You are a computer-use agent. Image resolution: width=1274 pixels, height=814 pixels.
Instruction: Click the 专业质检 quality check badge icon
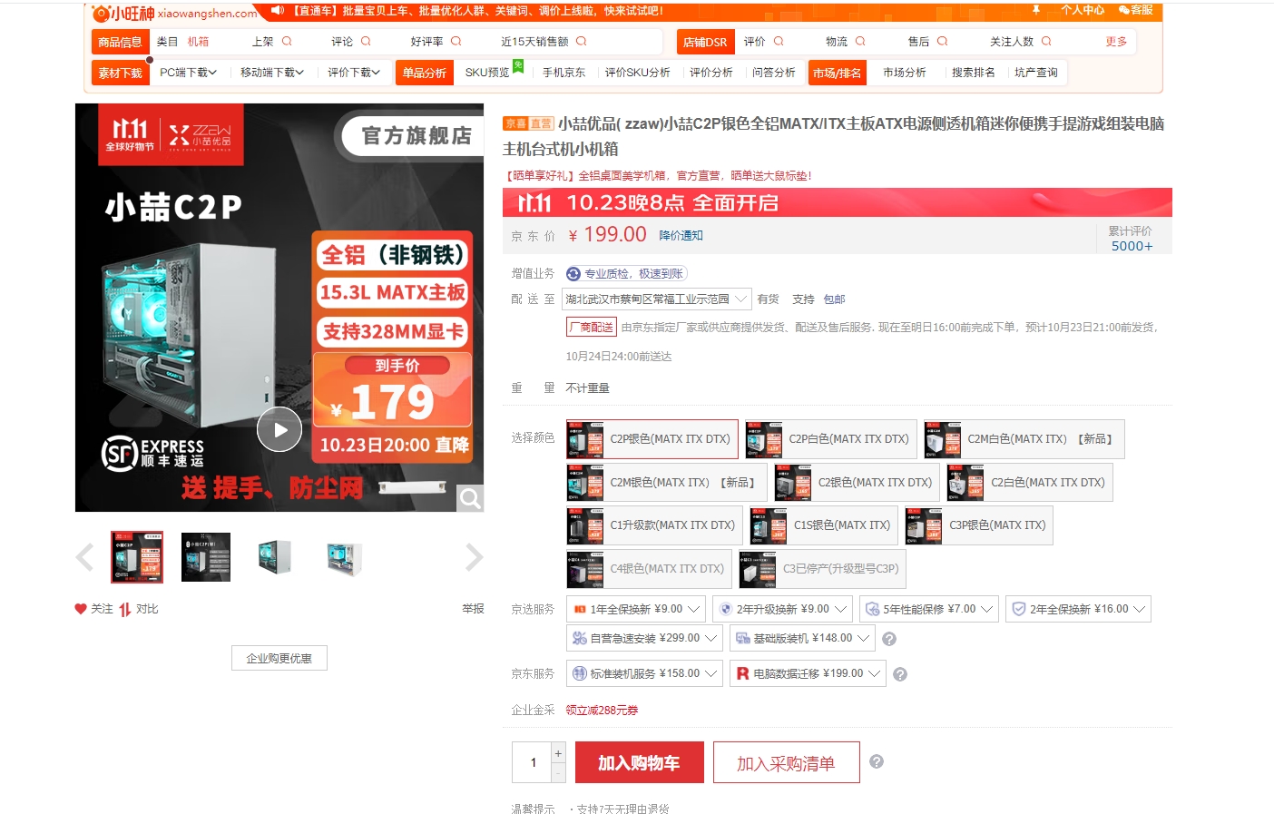coord(572,273)
